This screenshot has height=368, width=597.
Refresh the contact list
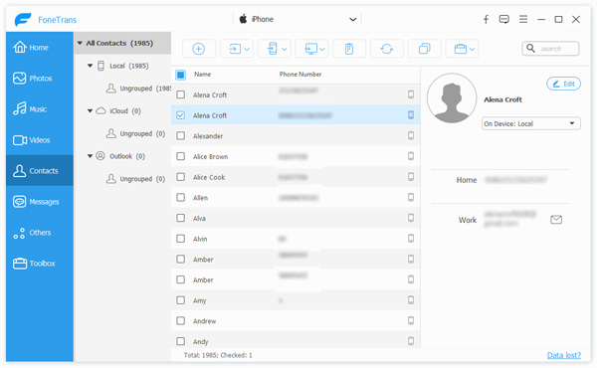pyautogui.click(x=386, y=49)
